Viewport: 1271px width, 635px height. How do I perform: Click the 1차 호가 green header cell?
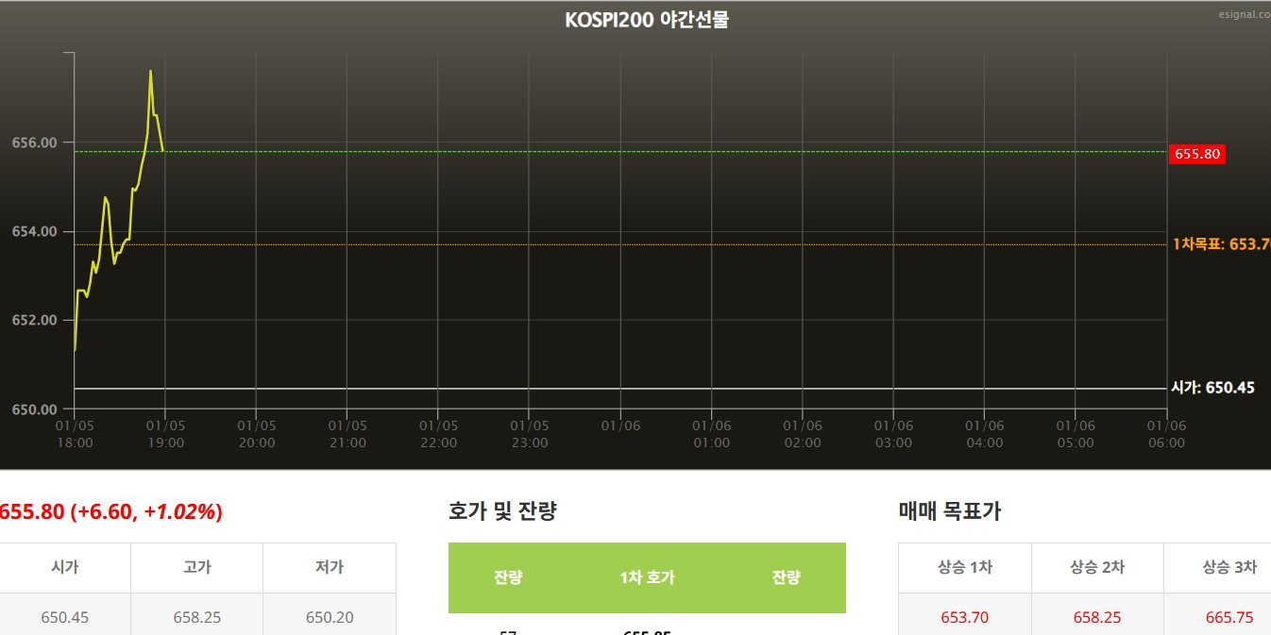click(x=647, y=577)
